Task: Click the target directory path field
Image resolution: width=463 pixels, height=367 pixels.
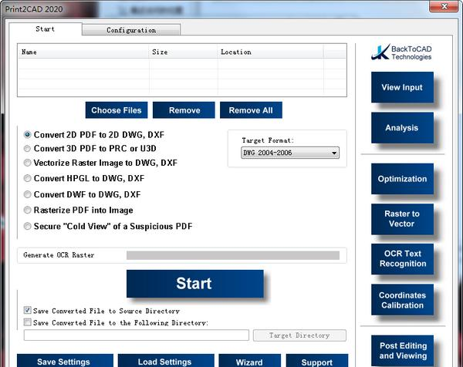Action: click(x=137, y=335)
